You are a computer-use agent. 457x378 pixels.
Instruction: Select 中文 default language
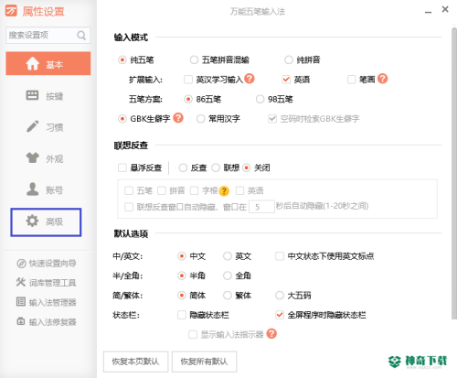pyautogui.click(x=182, y=256)
